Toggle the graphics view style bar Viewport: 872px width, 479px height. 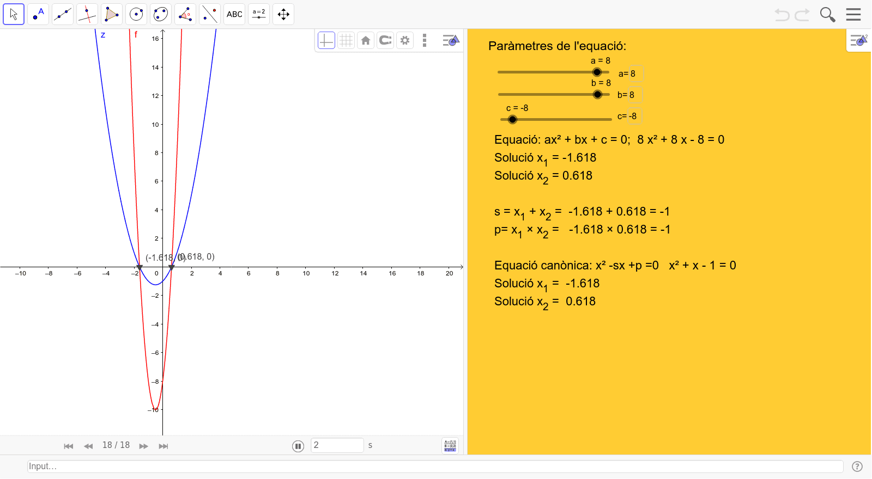[451, 40]
